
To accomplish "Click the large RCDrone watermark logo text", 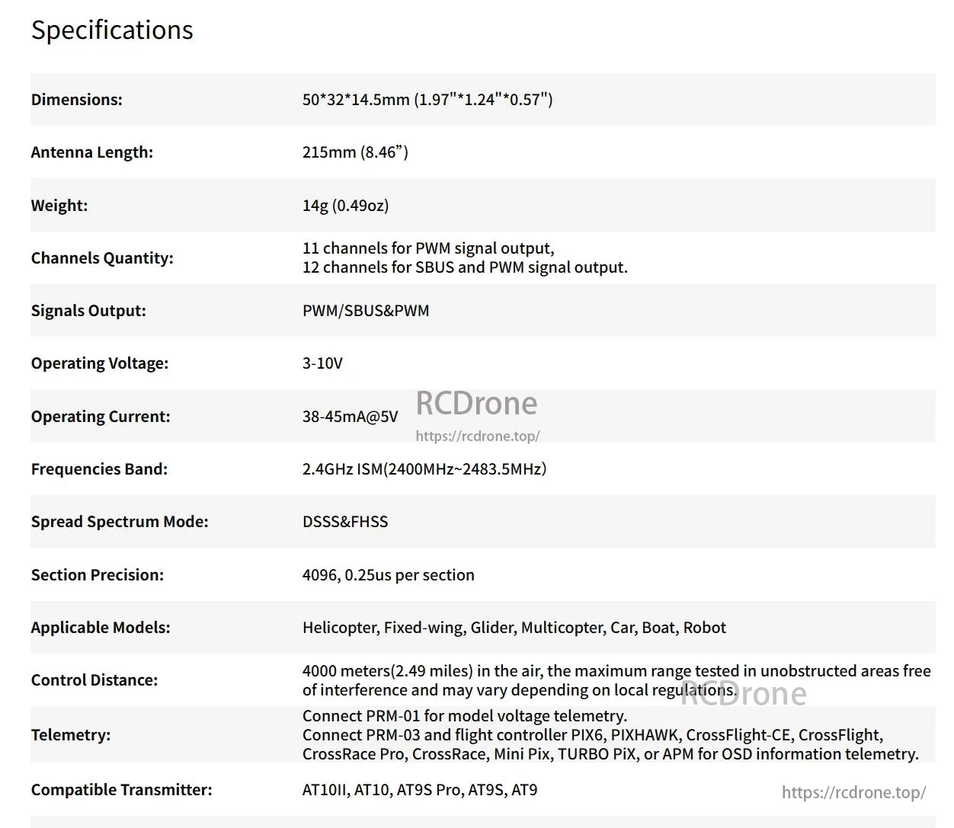I will point(476,403).
